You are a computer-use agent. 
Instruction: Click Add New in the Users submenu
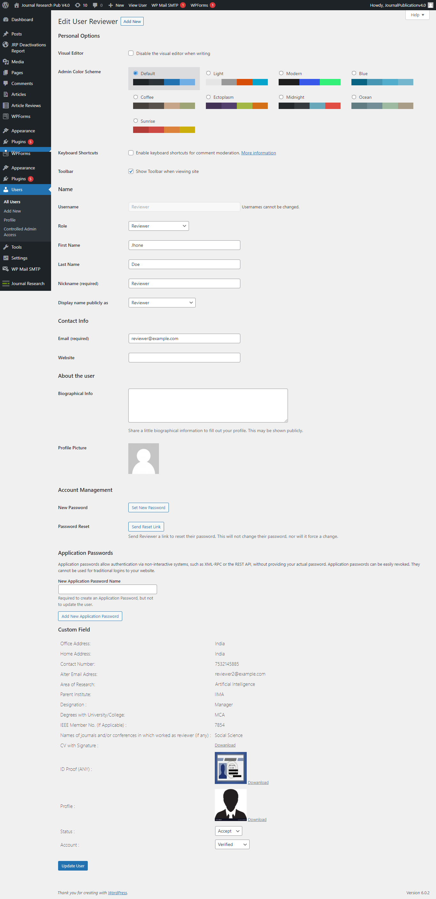click(x=12, y=211)
